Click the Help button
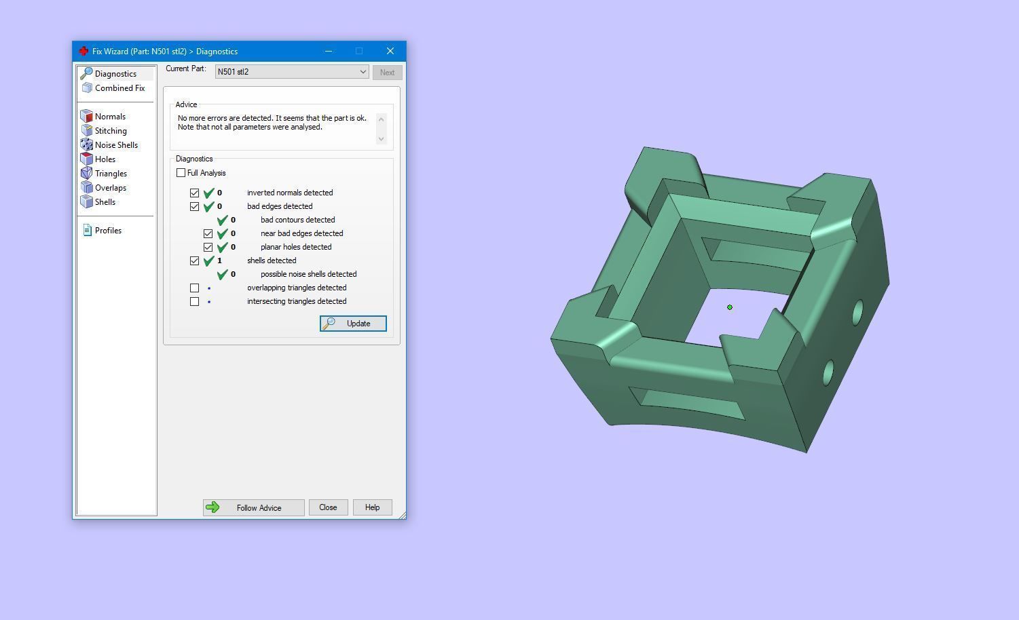Viewport: 1019px width, 620px height. [372, 507]
